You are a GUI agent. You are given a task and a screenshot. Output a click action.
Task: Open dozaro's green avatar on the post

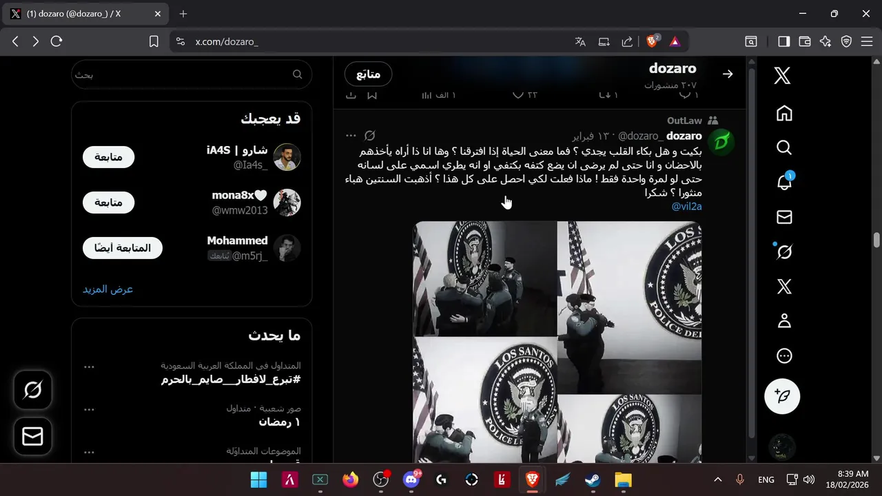(721, 143)
